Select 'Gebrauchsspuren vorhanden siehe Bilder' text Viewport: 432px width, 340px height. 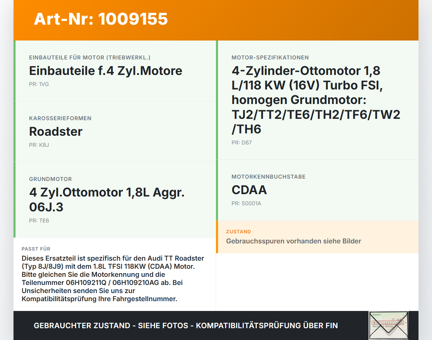[x=294, y=241]
